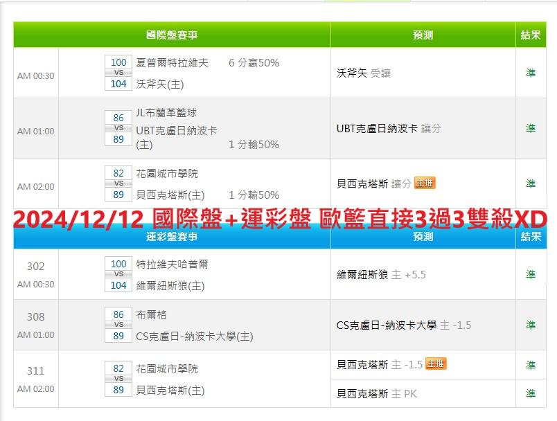Click prediction 沃斧矢 受讓

[x=364, y=73]
